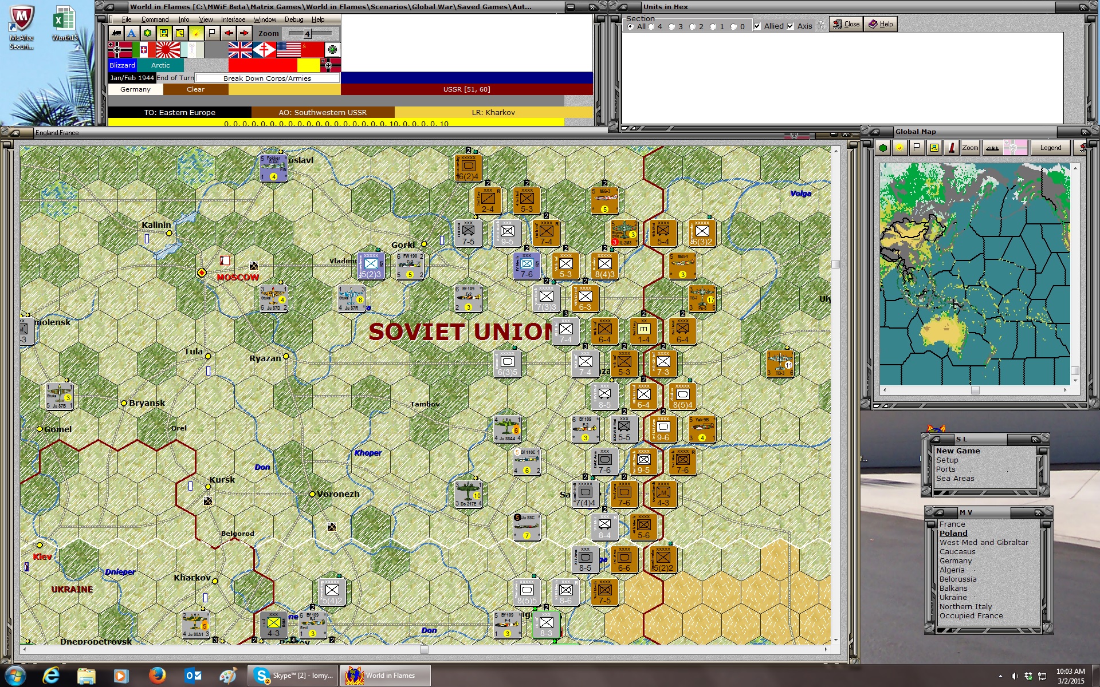Click the red pillar icon in Global Map toolbar
The image size is (1100, 687).
[952, 148]
